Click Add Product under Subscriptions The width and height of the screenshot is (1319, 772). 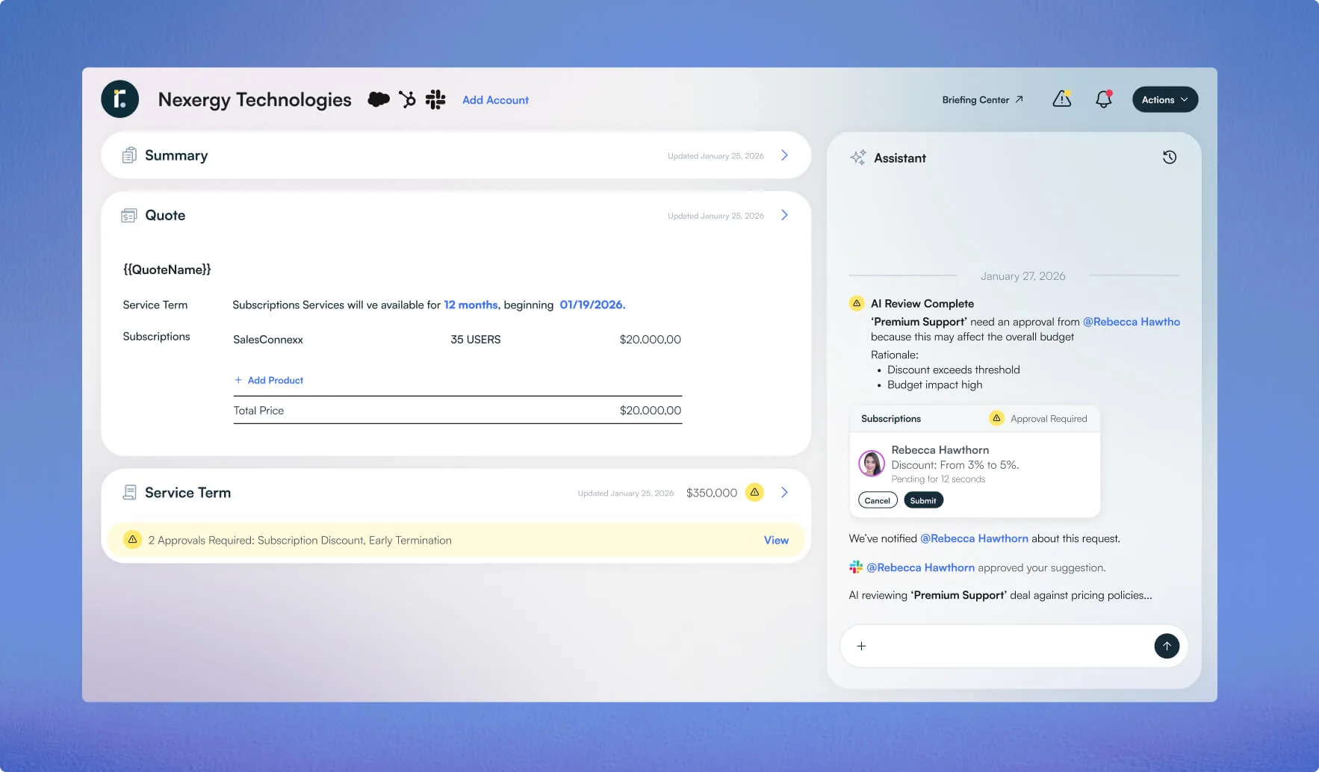coord(269,380)
